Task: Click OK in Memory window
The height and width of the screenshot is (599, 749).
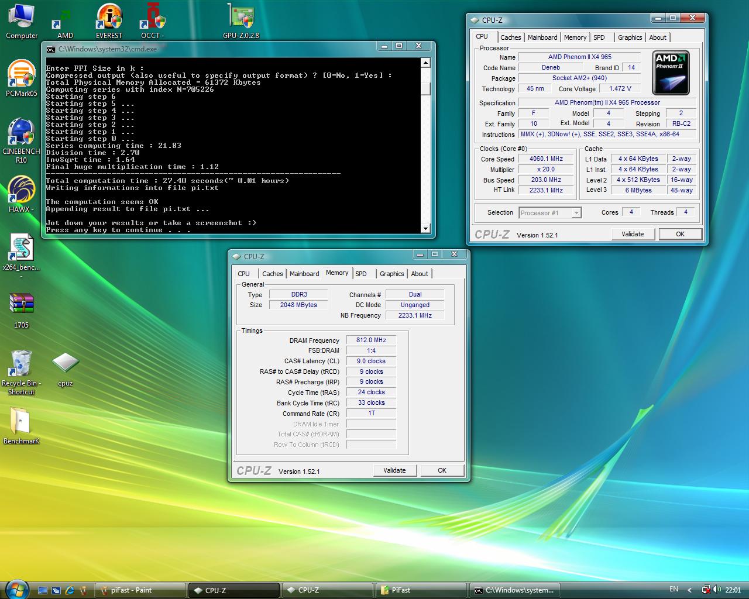Action: click(442, 470)
